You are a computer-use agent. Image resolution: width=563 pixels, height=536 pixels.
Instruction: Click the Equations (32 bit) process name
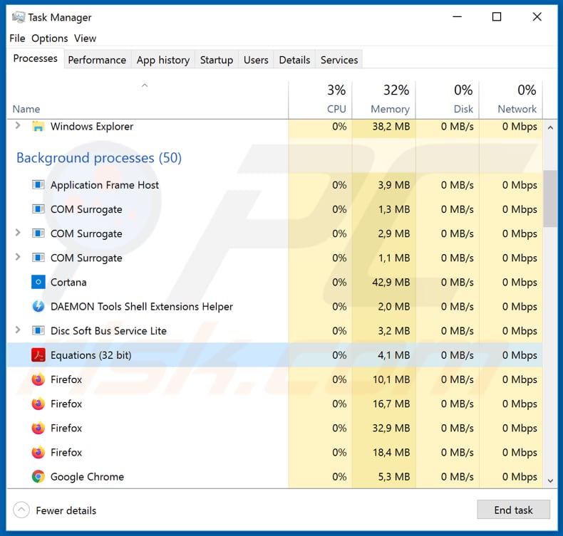pyautogui.click(x=91, y=355)
